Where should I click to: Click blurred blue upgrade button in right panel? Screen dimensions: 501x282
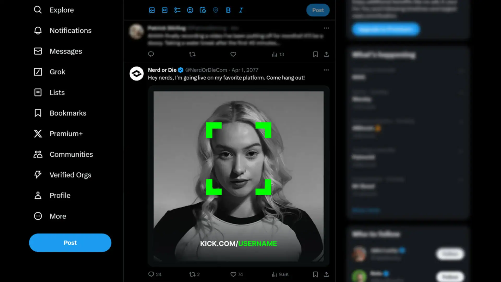coord(386,29)
